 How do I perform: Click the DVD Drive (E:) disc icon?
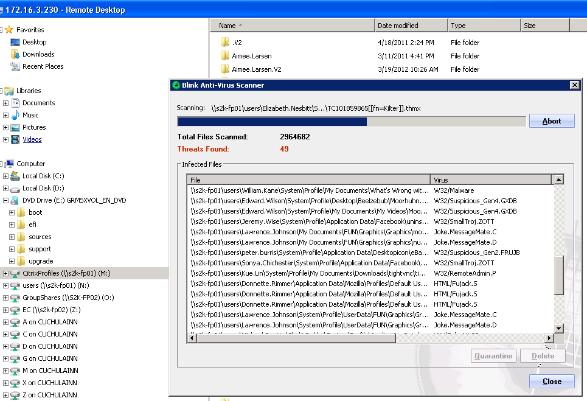15,200
